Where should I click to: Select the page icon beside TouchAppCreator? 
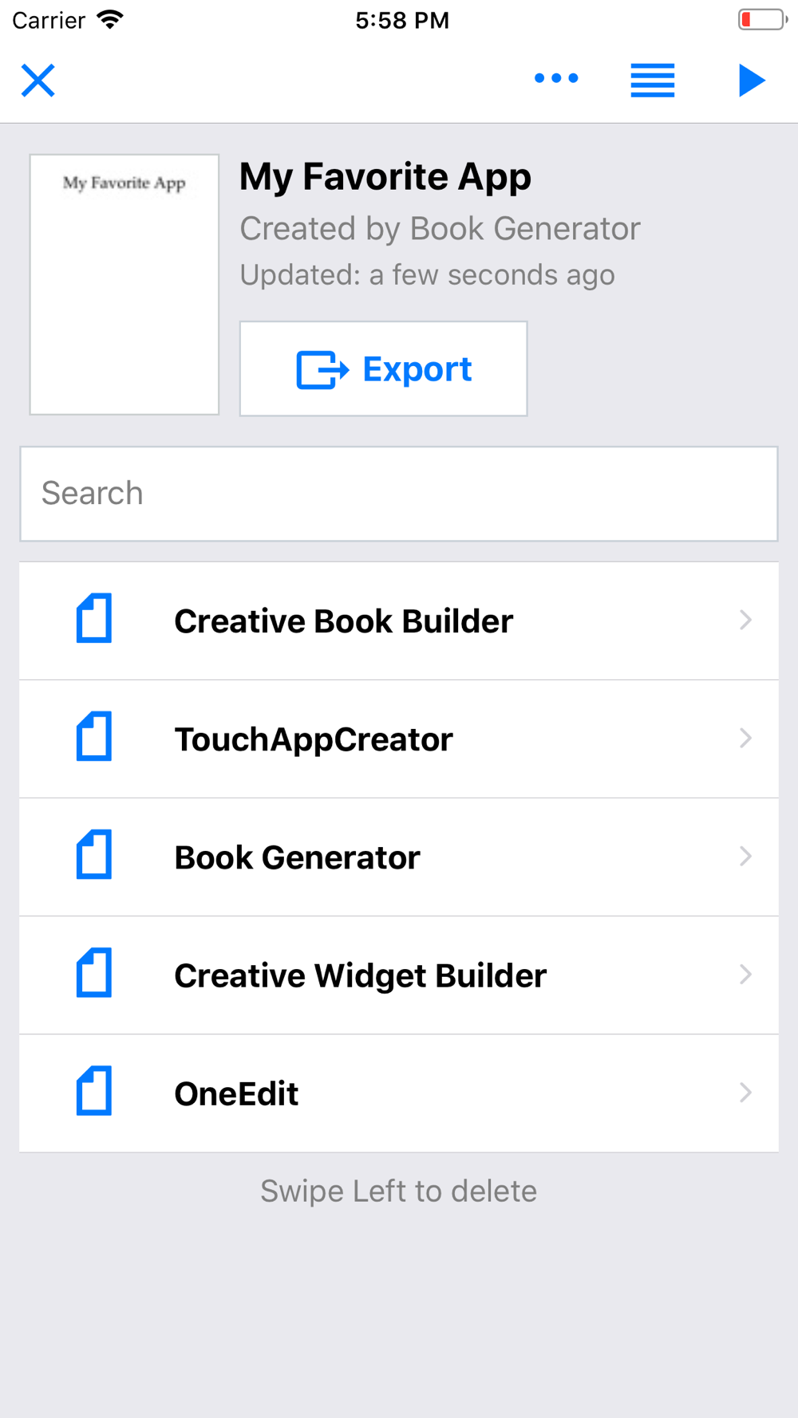94,736
